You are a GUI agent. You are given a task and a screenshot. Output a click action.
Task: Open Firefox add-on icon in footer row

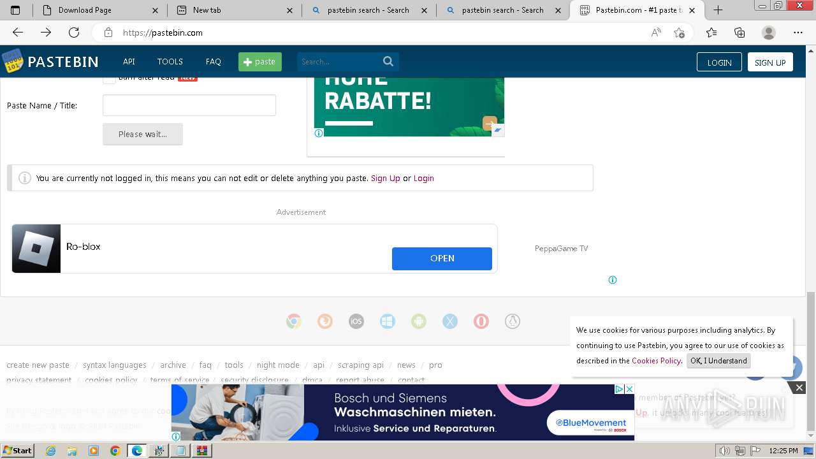point(325,321)
